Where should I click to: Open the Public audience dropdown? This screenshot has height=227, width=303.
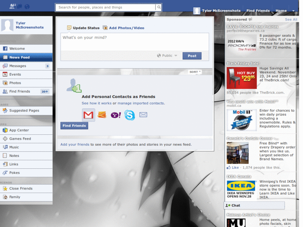pos(167,56)
